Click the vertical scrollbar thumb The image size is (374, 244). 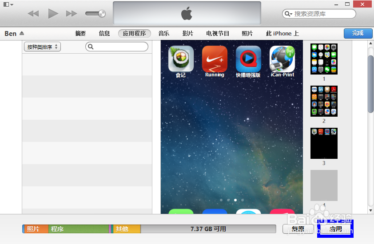point(370,84)
